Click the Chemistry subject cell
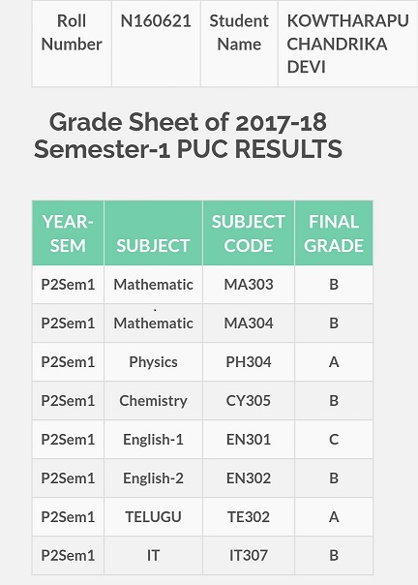Image resolution: width=418 pixels, height=585 pixels. 153,401
